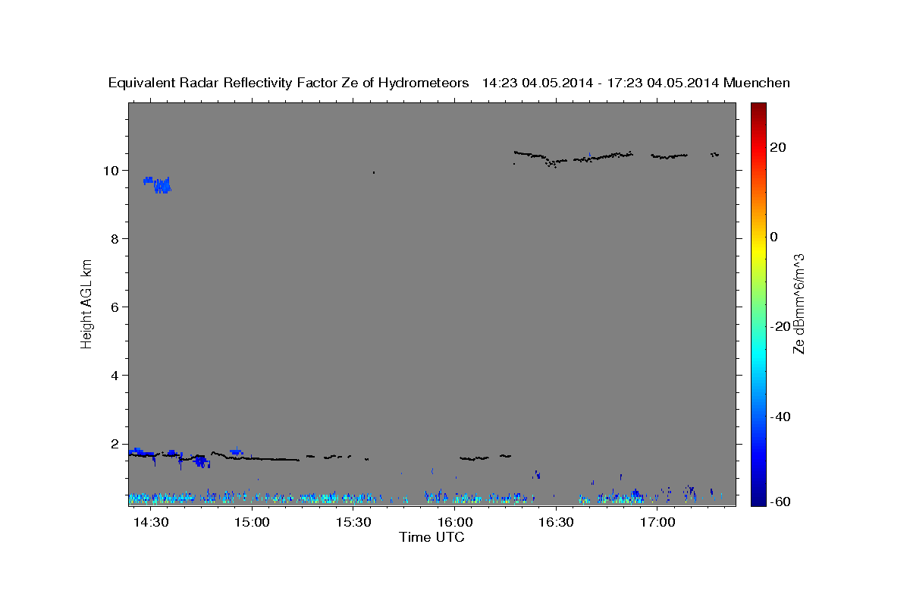
Task: Click the dark red top of colorbar
Action: [758, 109]
